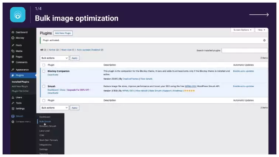This screenshot has width=279, height=157.
Task: View details for the Smush plugin
Action: point(142,91)
